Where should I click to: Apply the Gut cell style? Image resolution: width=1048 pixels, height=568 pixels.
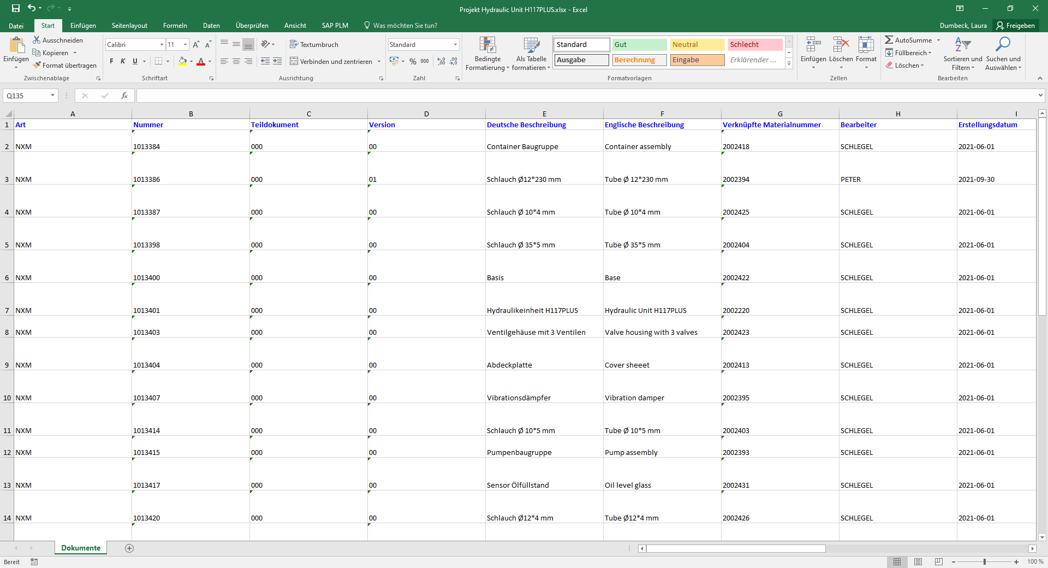pyautogui.click(x=639, y=45)
